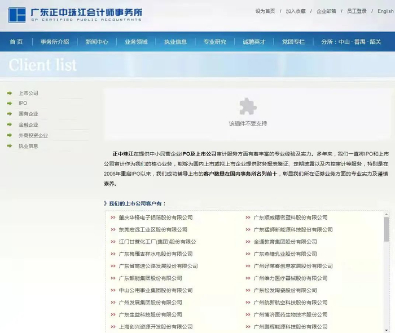
Task: Click 中山公用事业集团股份有限公司 entry
Action: coord(156,290)
